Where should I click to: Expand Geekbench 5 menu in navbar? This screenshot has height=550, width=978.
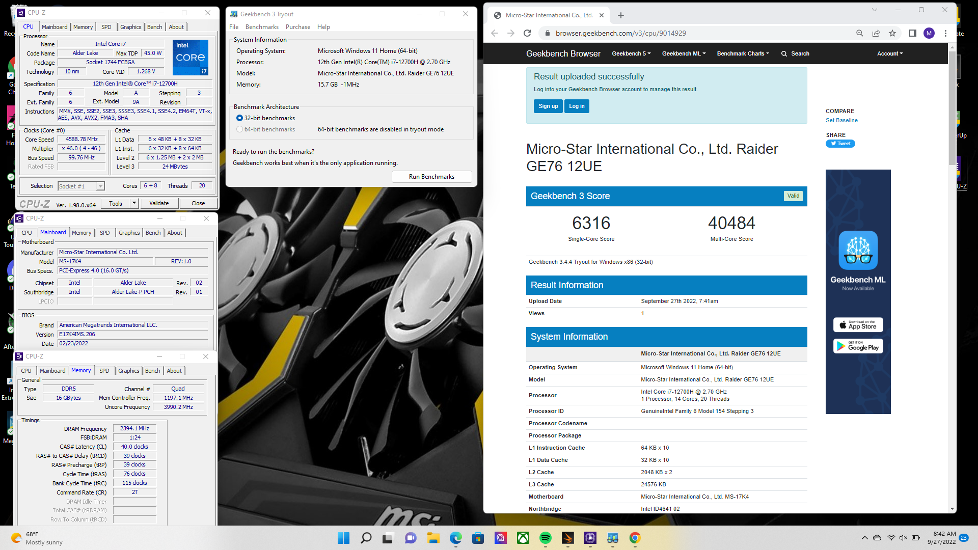pos(631,53)
